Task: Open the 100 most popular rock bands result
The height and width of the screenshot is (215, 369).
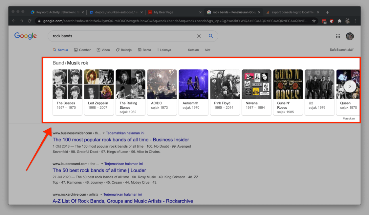Action: (x=121, y=140)
